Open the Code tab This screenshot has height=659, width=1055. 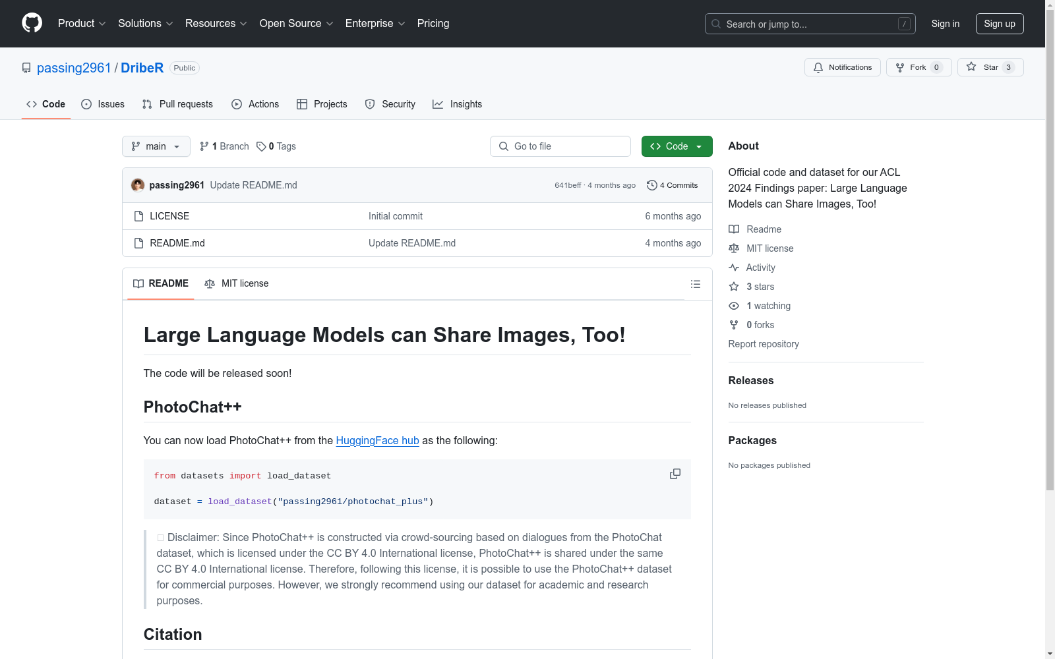[x=46, y=104]
